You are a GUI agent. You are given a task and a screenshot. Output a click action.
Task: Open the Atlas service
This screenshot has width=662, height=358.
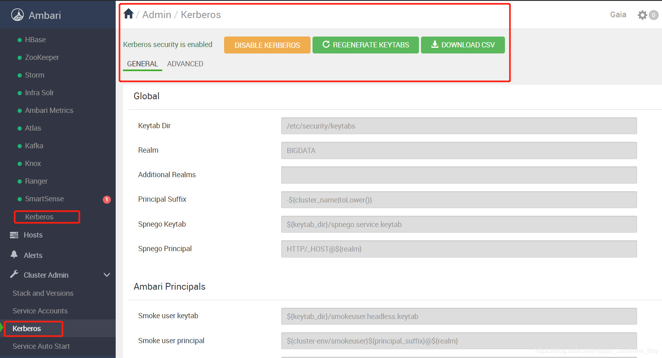pyautogui.click(x=33, y=128)
